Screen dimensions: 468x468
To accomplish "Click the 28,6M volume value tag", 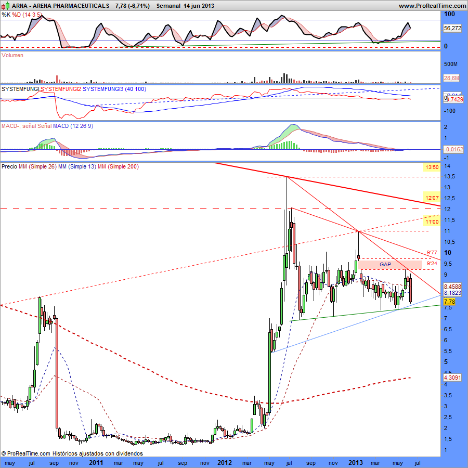I will point(451,78).
